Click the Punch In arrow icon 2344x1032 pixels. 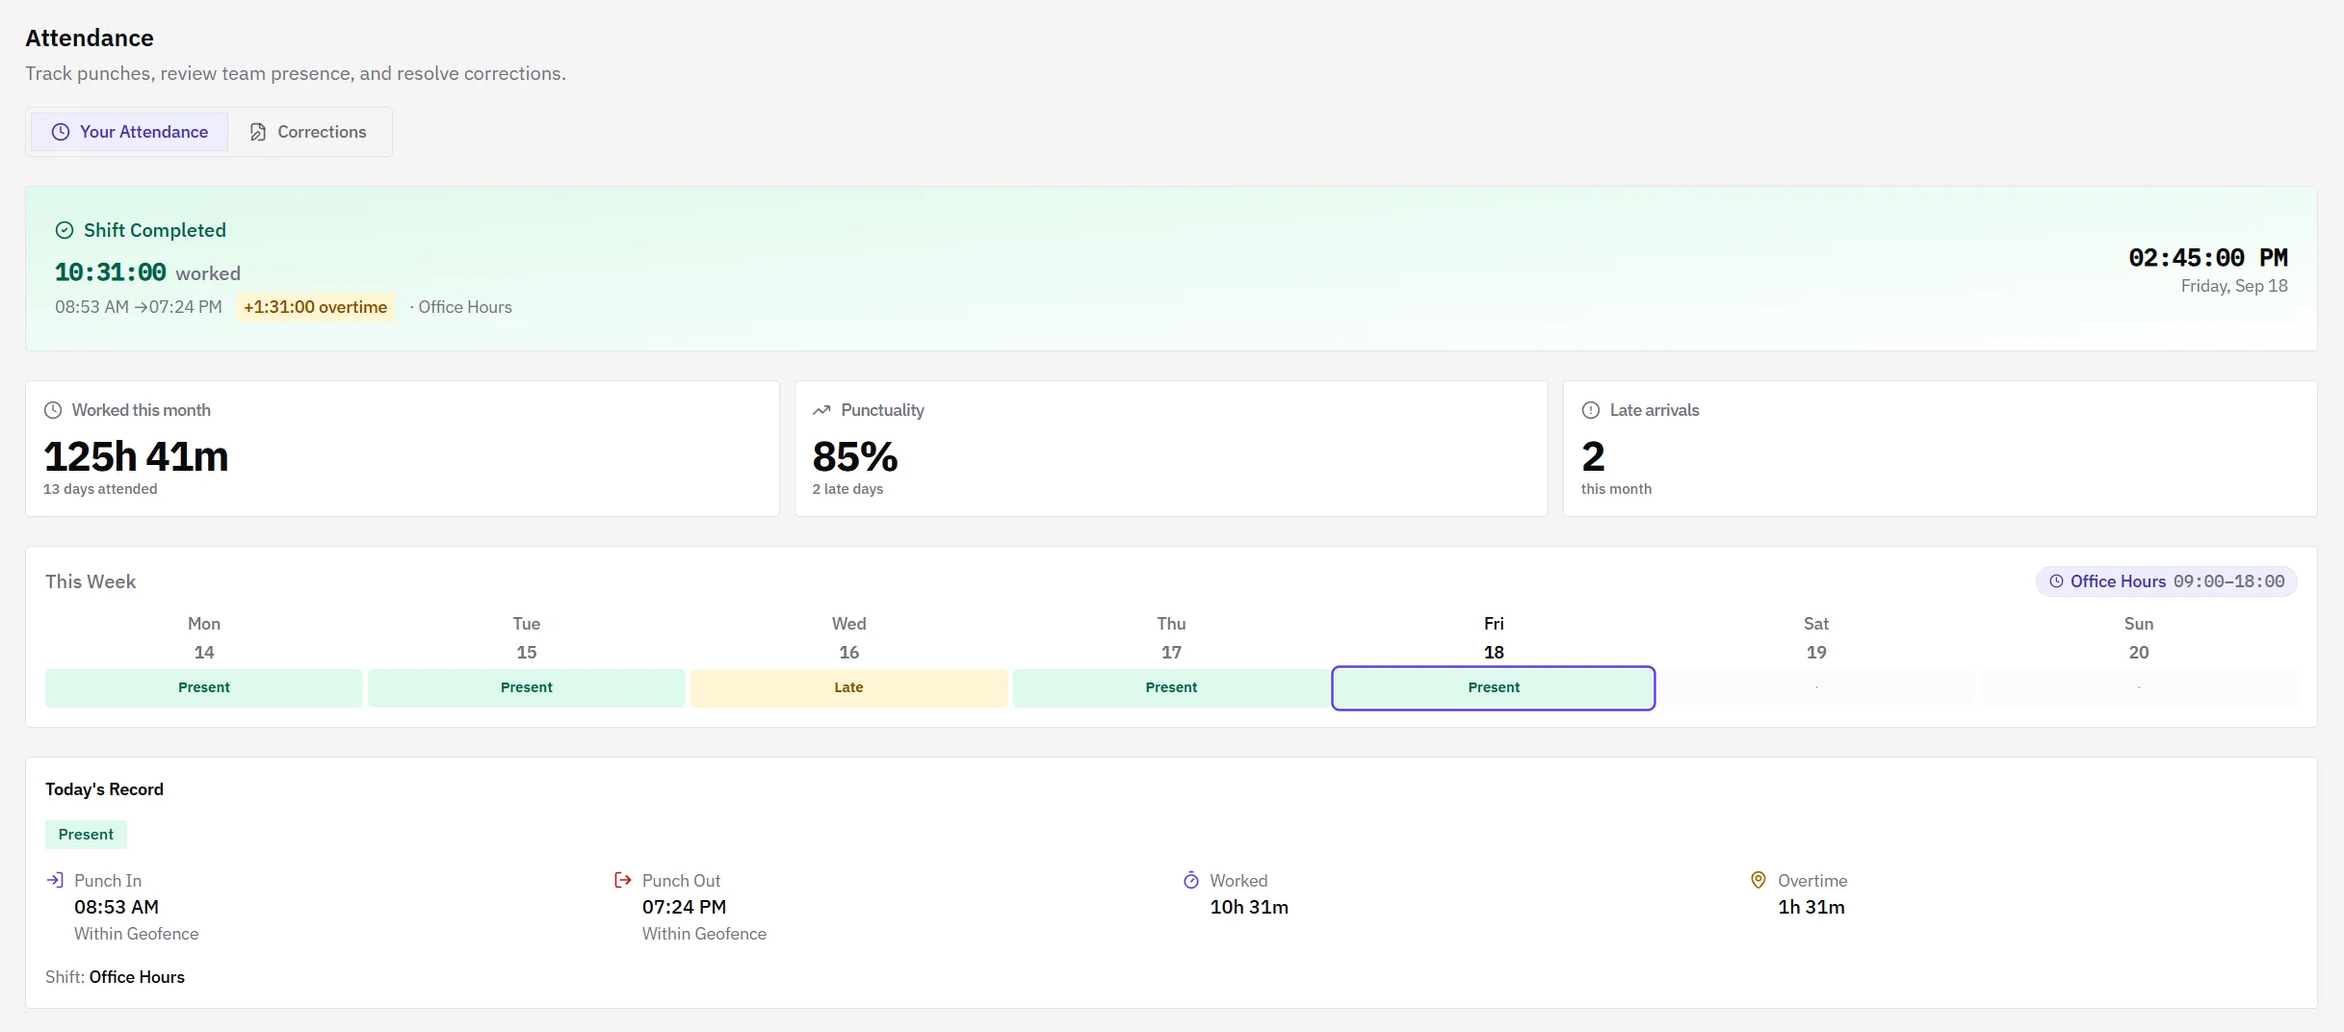click(55, 880)
